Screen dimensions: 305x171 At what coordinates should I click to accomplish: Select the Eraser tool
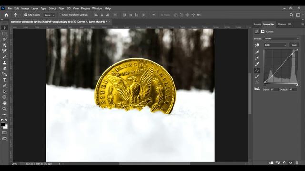4,68
